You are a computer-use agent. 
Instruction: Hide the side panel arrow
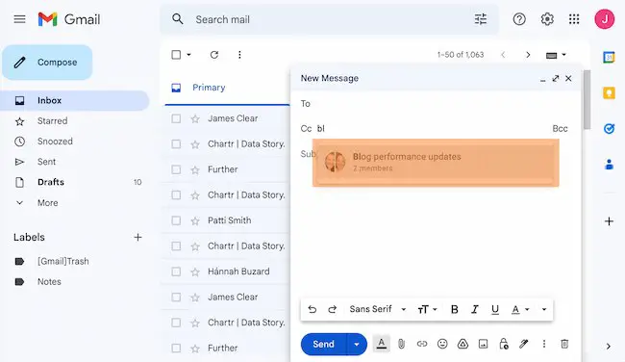[x=609, y=346]
